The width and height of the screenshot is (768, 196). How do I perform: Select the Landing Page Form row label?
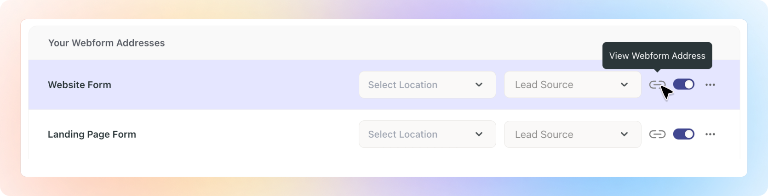(x=92, y=134)
